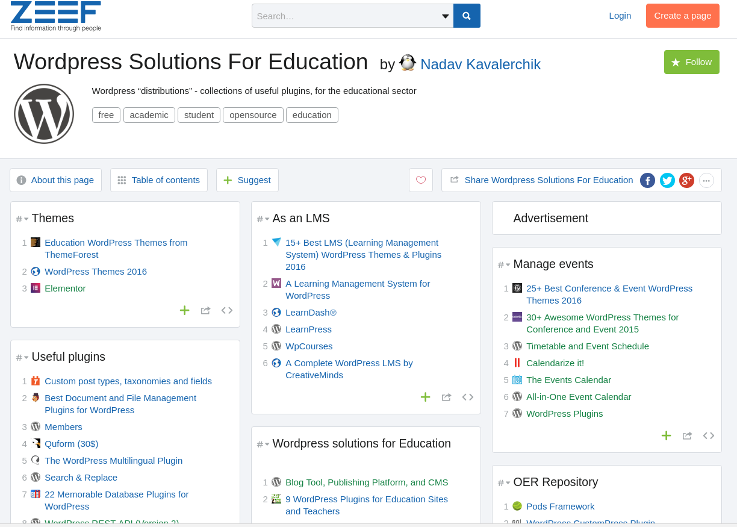This screenshot has width=737, height=527.
Task: Share the Manage events block icon
Action: [x=687, y=435]
